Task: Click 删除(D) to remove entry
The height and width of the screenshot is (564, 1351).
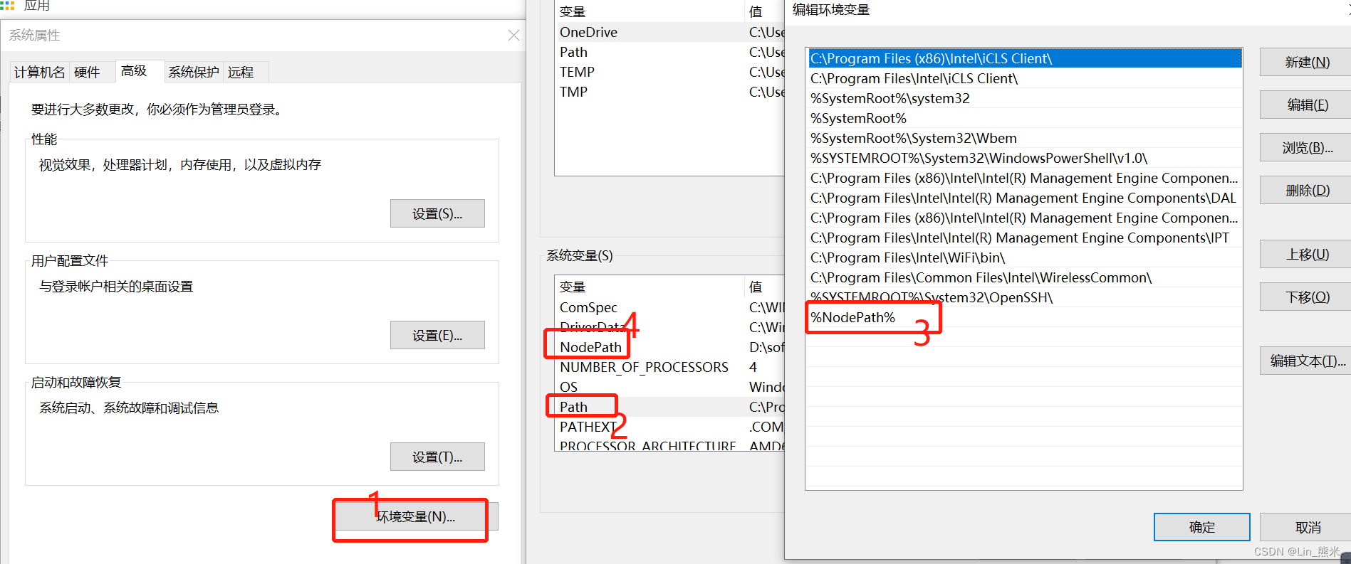Action: coord(1306,190)
